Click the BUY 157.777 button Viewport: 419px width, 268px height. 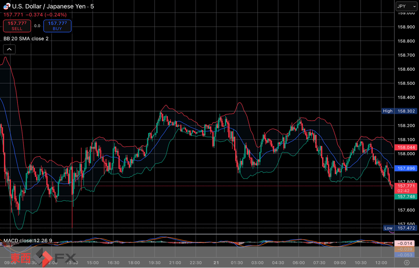57,26
